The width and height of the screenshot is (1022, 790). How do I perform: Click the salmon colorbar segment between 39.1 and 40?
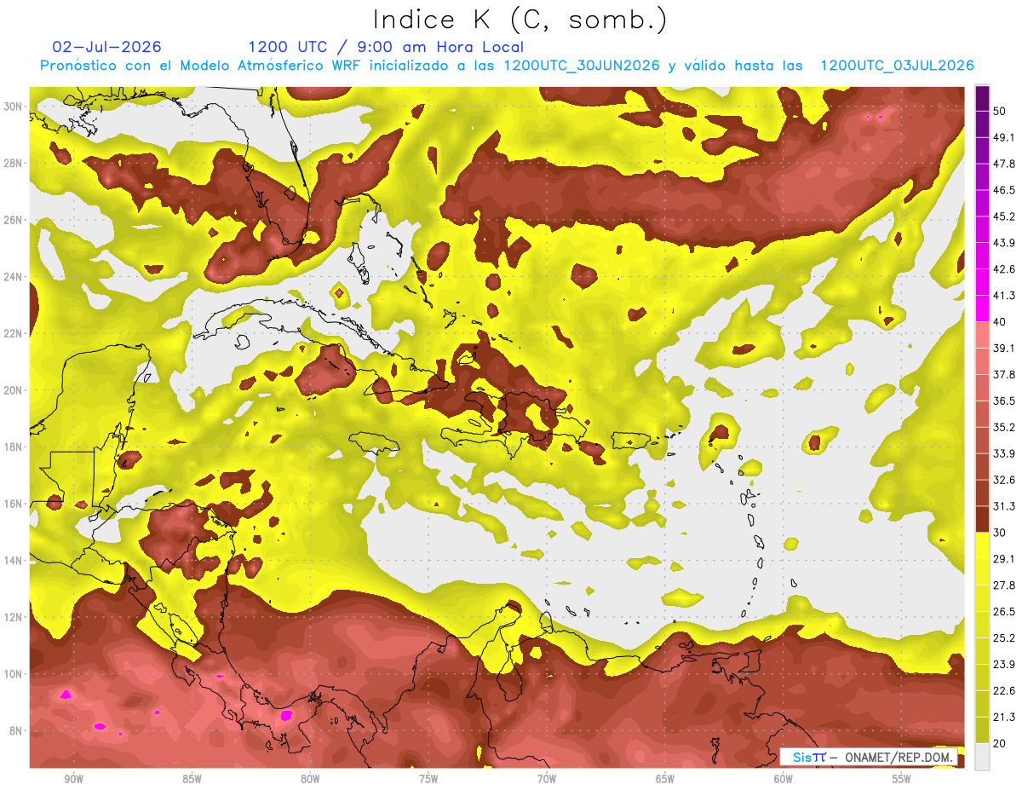(x=983, y=335)
